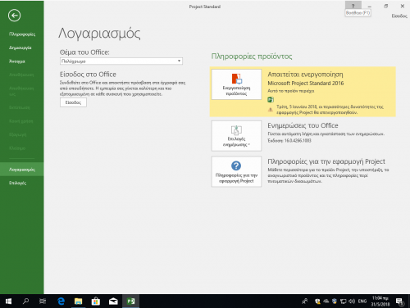Click the 'Απαιτείται ενεργοποίηση' heading

click(x=305, y=75)
